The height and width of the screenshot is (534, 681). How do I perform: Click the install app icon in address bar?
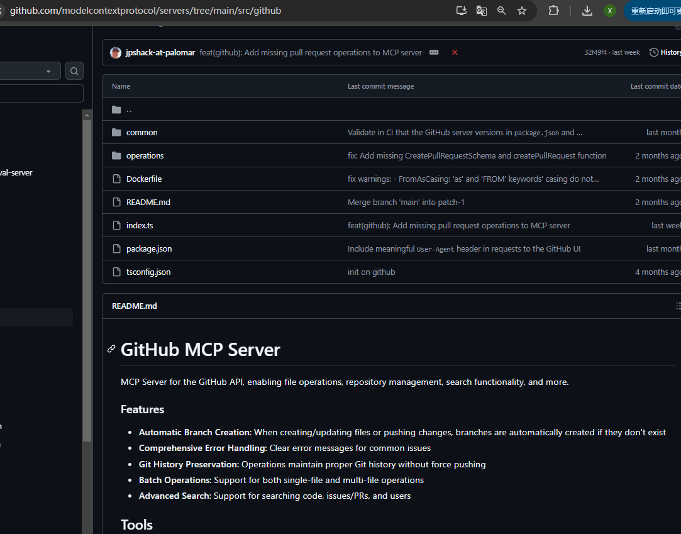tap(462, 11)
